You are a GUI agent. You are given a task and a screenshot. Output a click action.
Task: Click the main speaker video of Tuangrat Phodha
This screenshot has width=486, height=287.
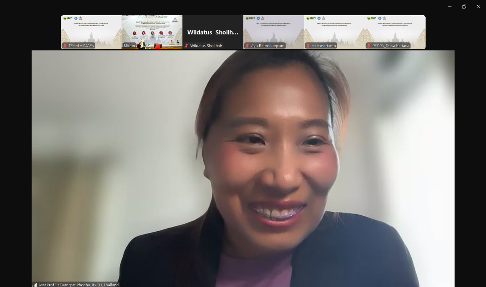tap(243, 169)
